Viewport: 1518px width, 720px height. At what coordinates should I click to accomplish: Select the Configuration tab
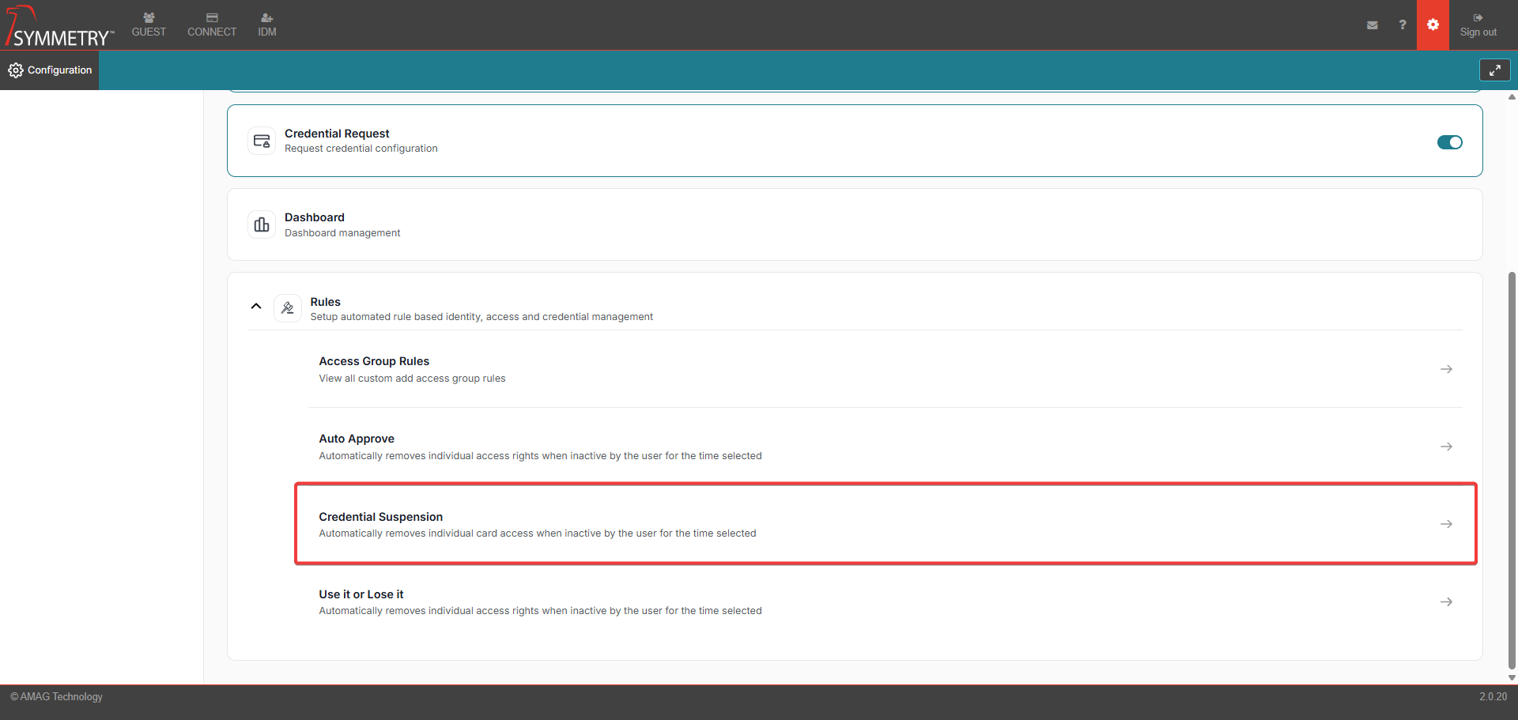click(50, 70)
